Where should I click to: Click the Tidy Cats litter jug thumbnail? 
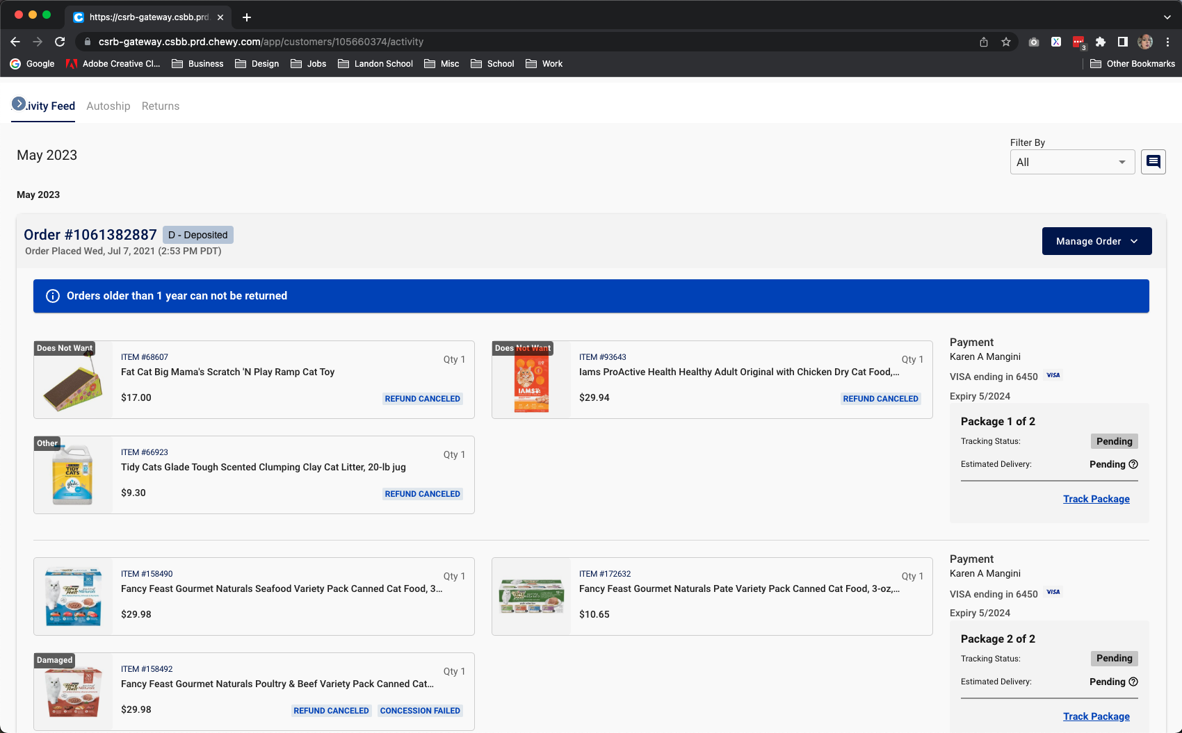73,475
